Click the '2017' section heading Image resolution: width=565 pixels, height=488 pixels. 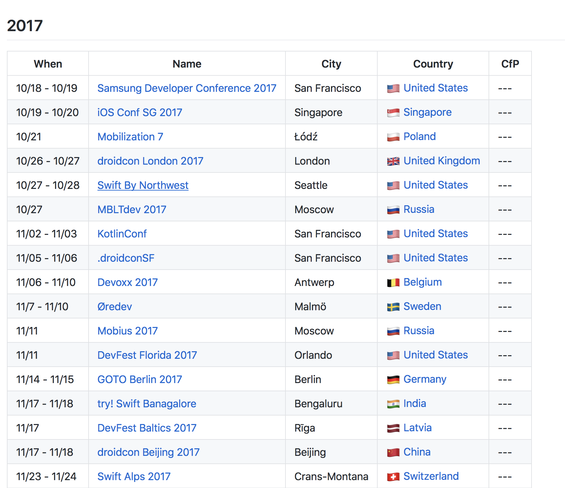(x=25, y=26)
